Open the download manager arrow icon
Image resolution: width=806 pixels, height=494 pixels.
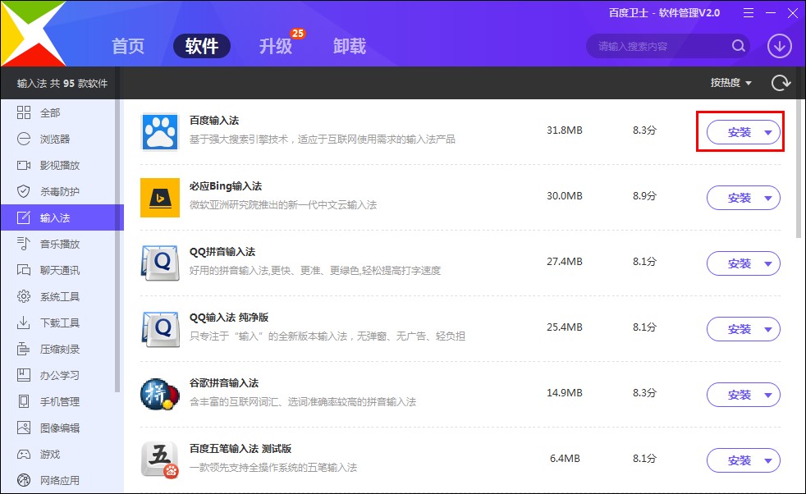coord(779,46)
